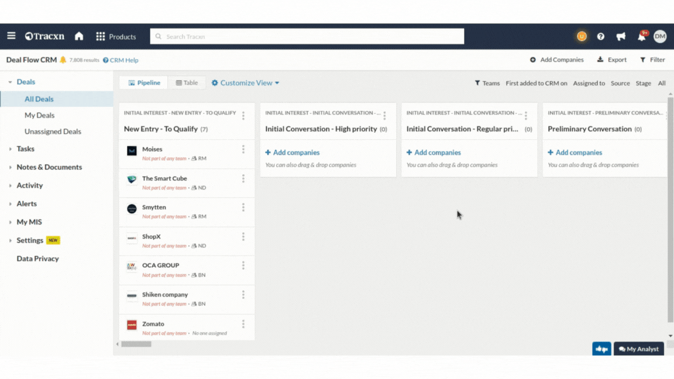The image size is (674, 379).
Task: Click the megaphone announcements icon
Action: point(621,37)
